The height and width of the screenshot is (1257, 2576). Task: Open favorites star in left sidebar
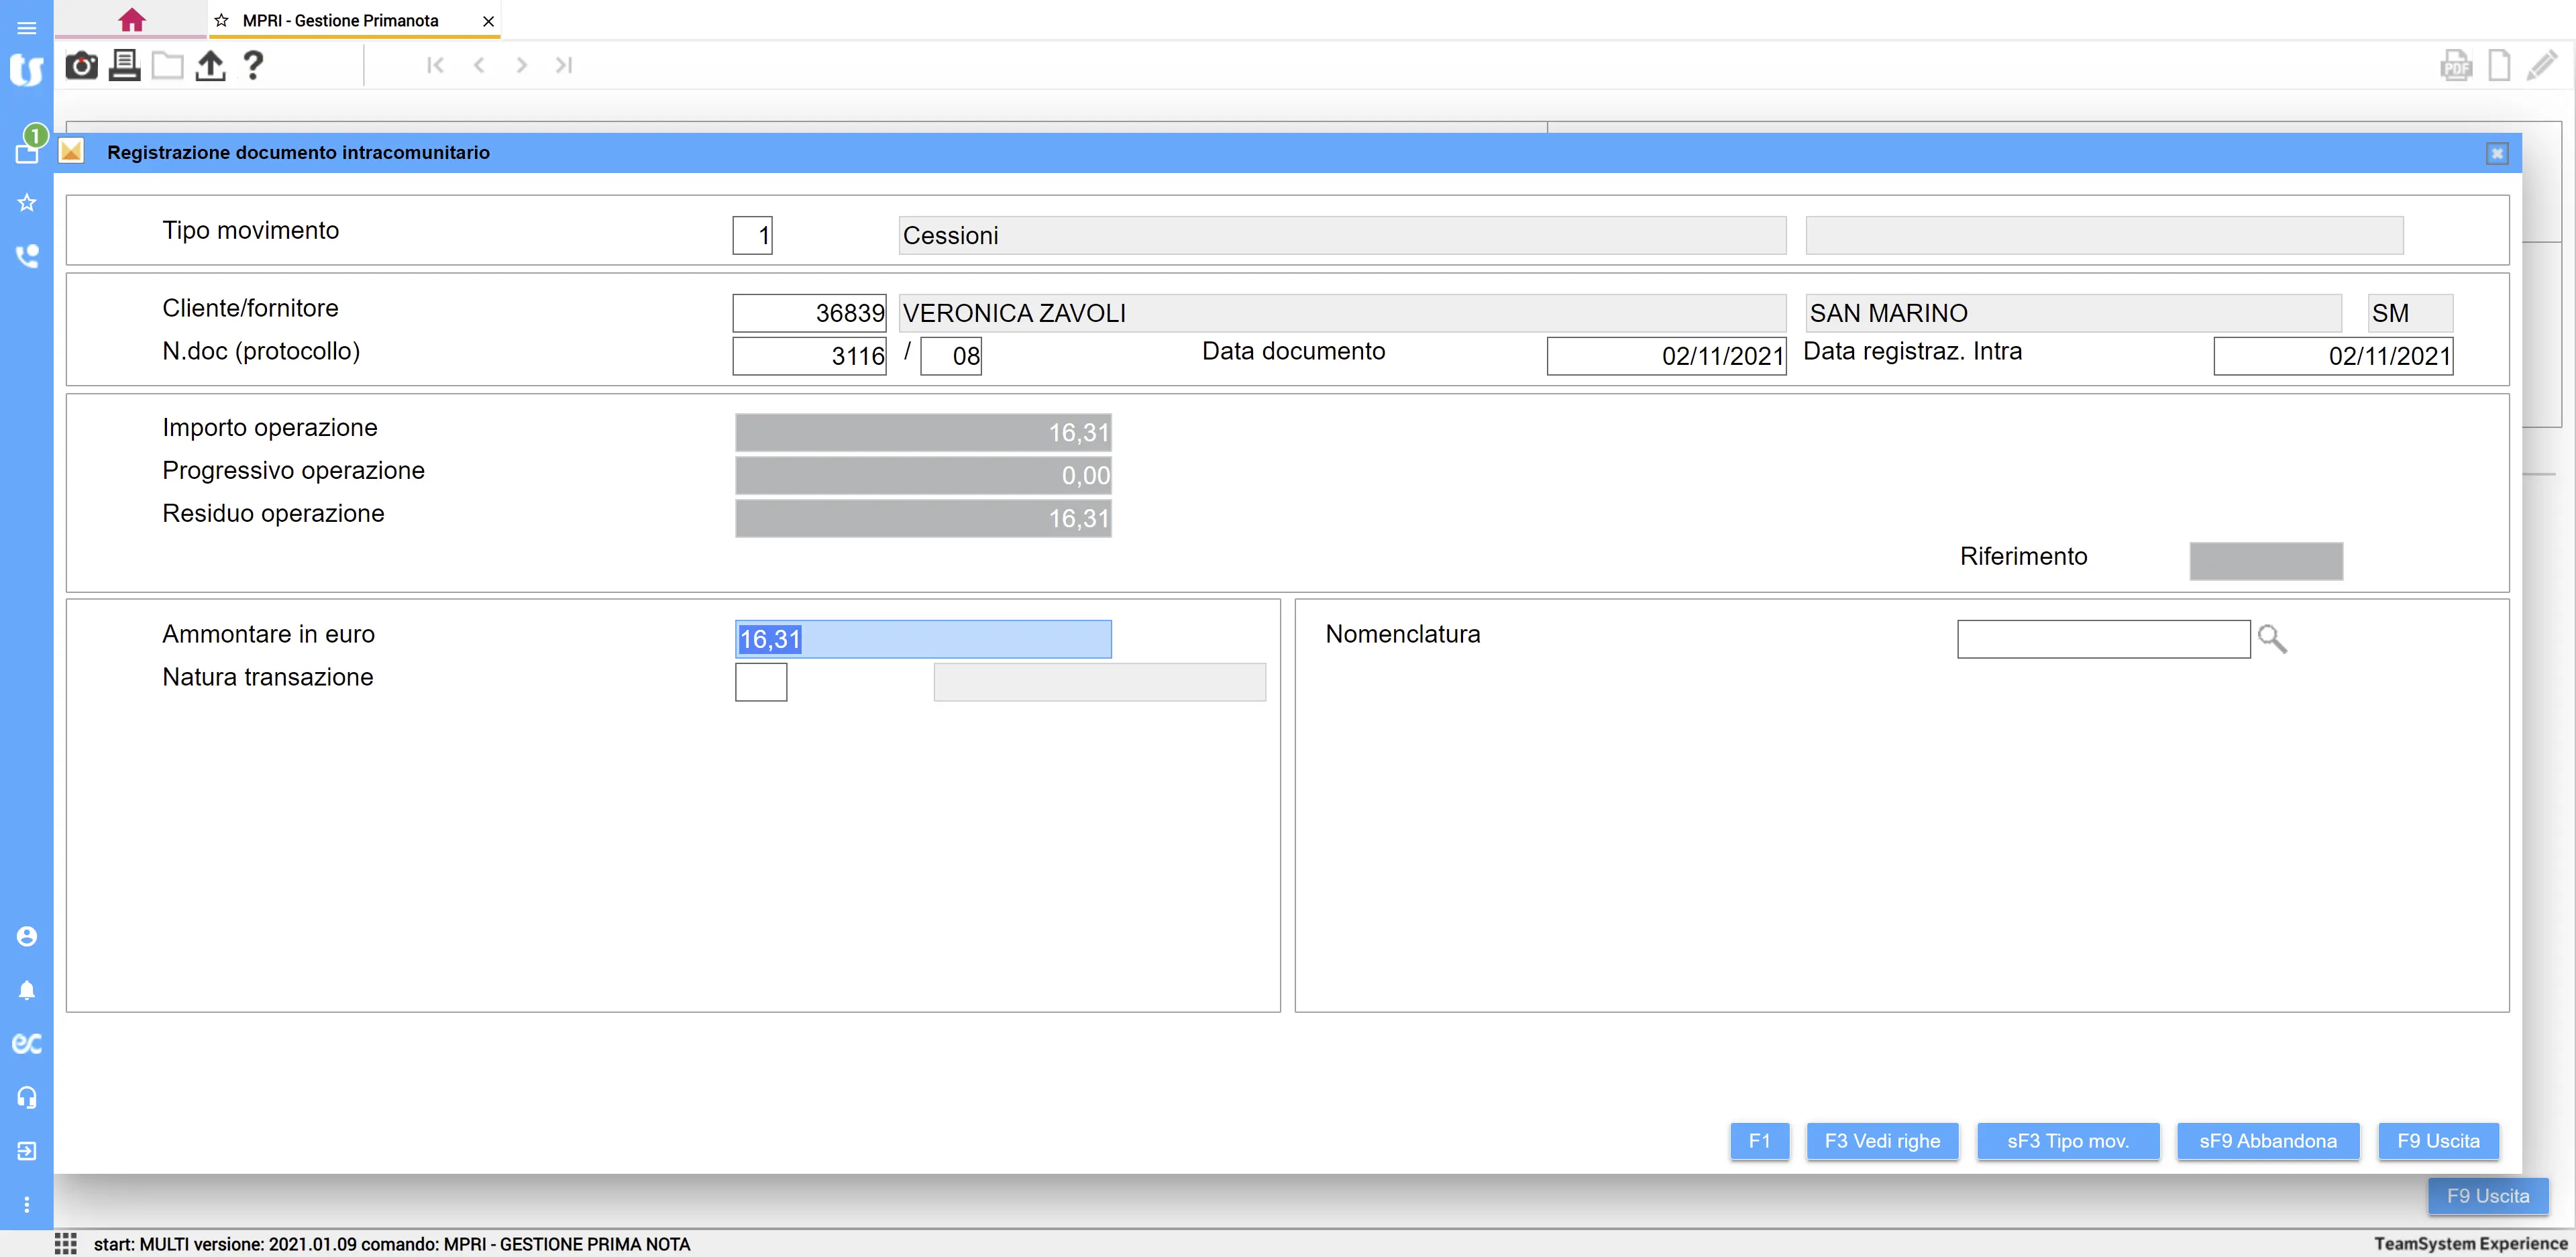(27, 203)
